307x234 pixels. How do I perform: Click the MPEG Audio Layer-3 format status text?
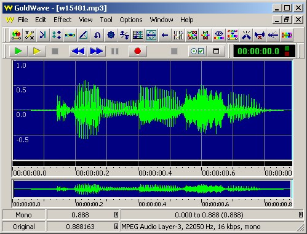[191, 227]
